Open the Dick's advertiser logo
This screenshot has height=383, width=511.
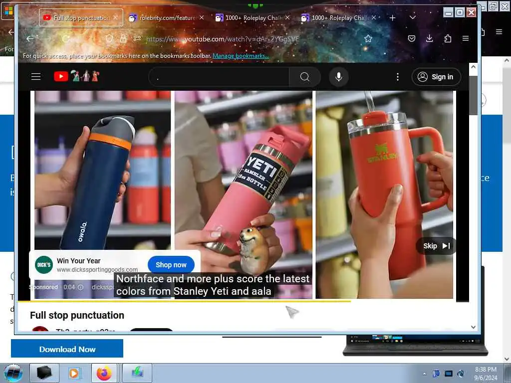point(44,265)
